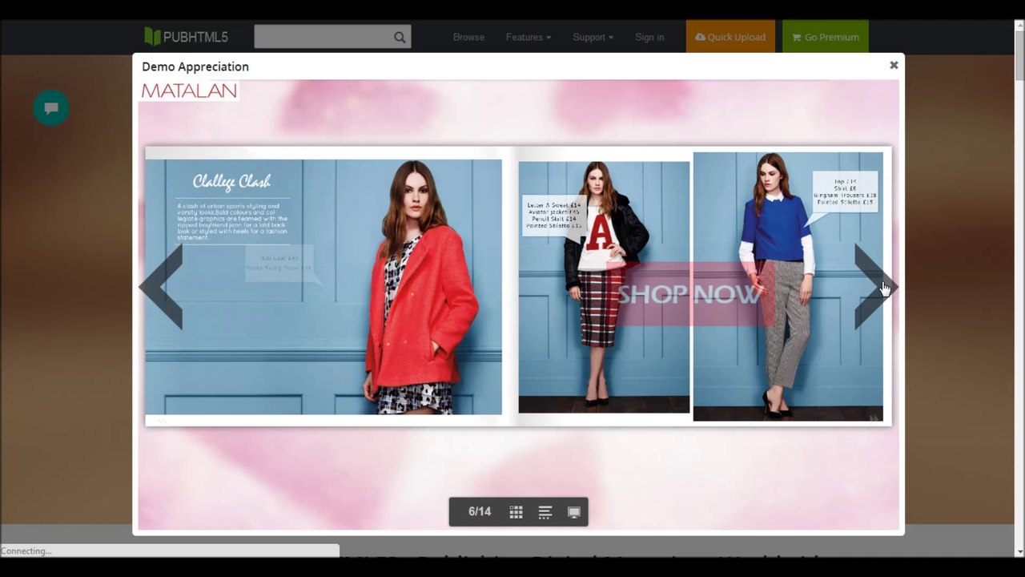Click the Demo Appreciation title
The image size is (1025, 577).
[x=195, y=67]
